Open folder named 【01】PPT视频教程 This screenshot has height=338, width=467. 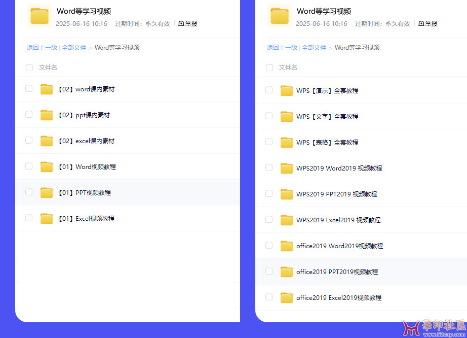pos(85,193)
